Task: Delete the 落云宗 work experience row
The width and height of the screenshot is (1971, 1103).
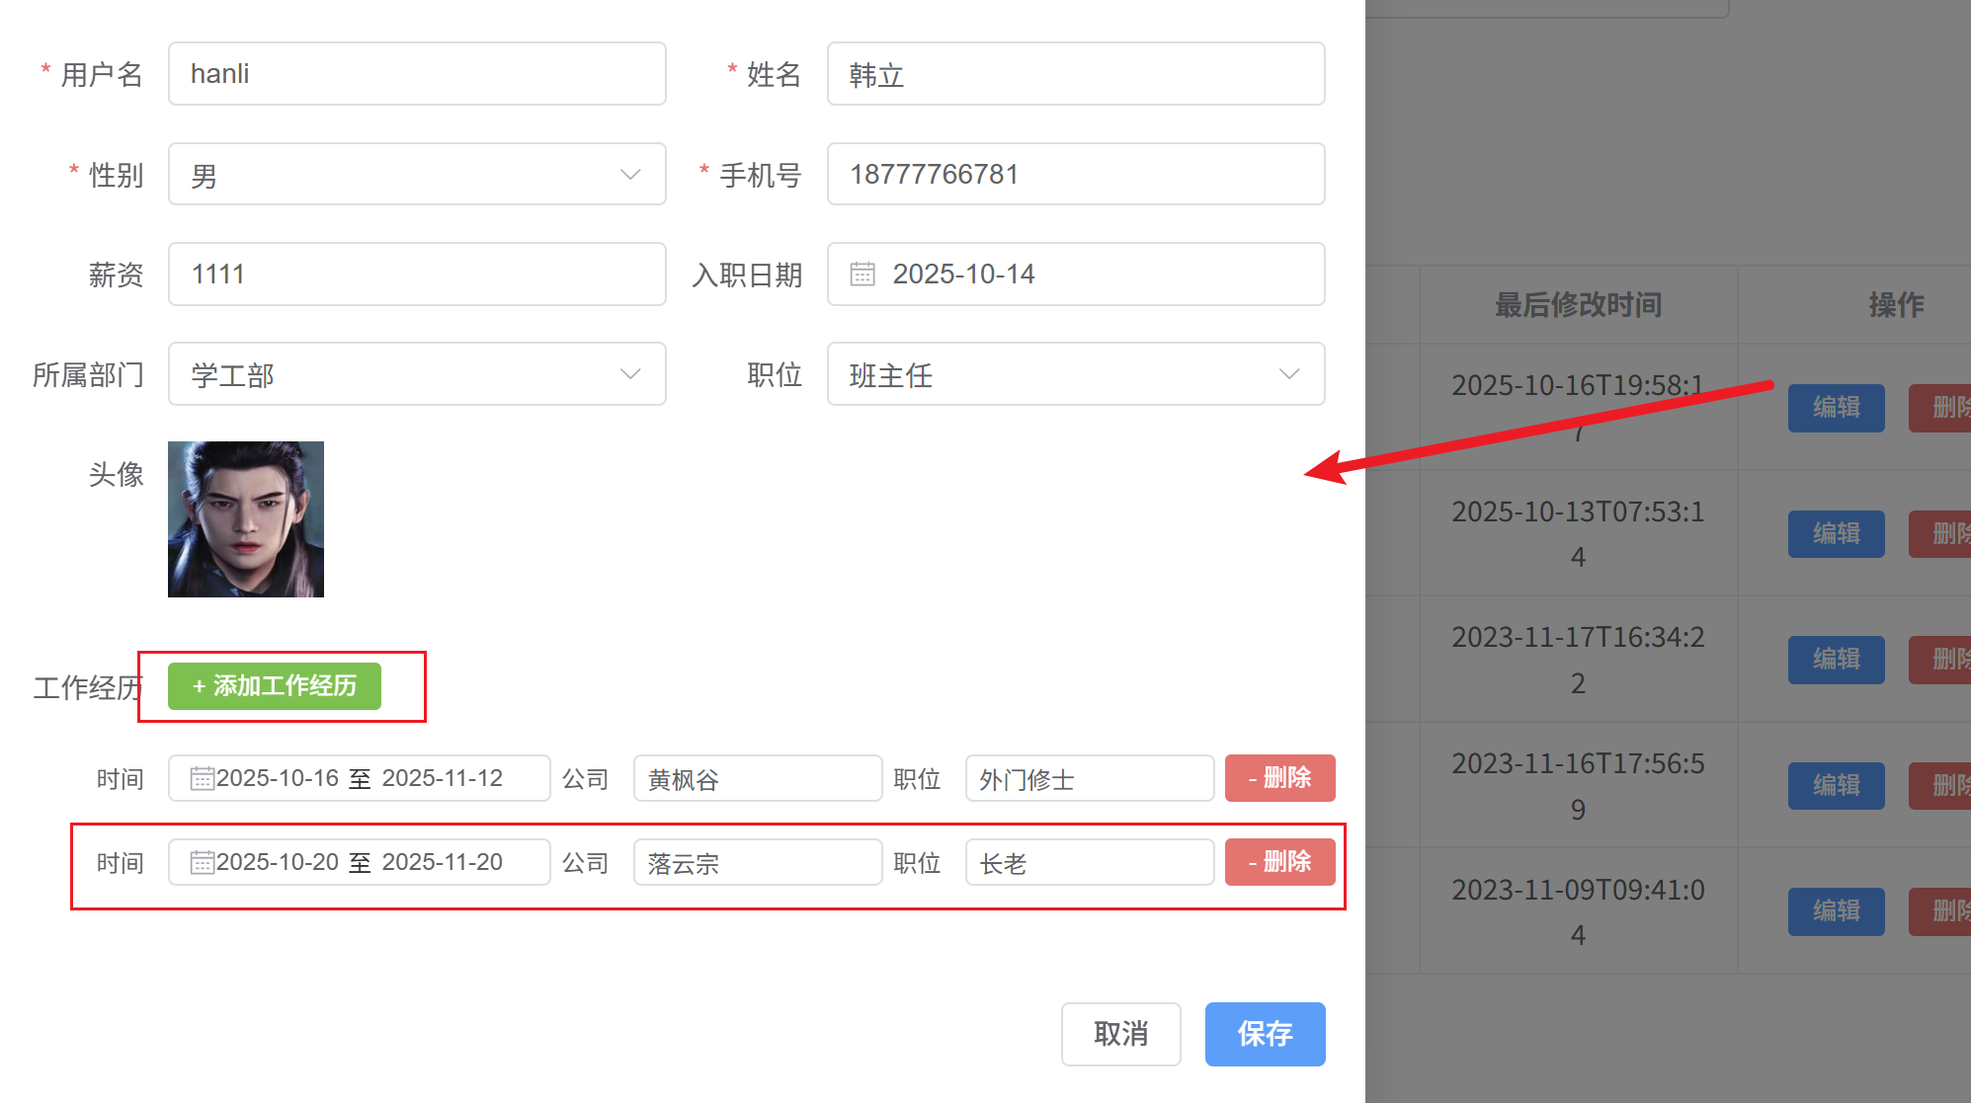Action: (x=1279, y=862)
